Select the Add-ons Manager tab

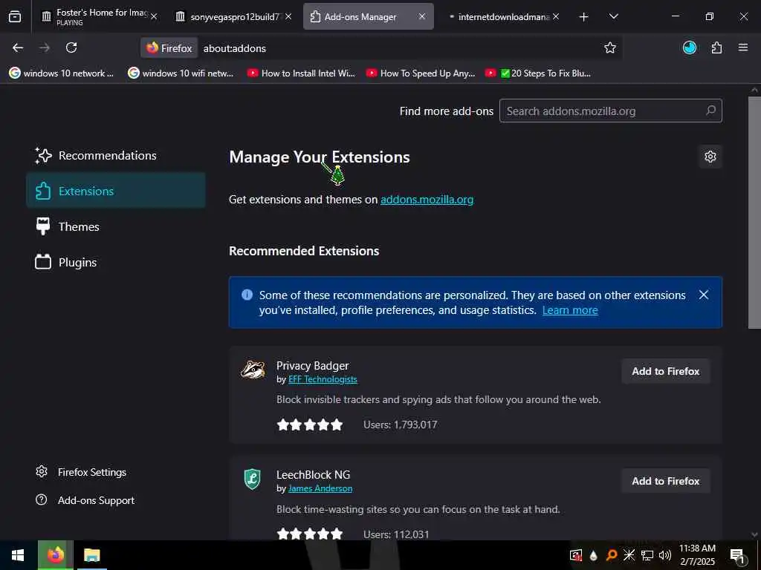369,16
